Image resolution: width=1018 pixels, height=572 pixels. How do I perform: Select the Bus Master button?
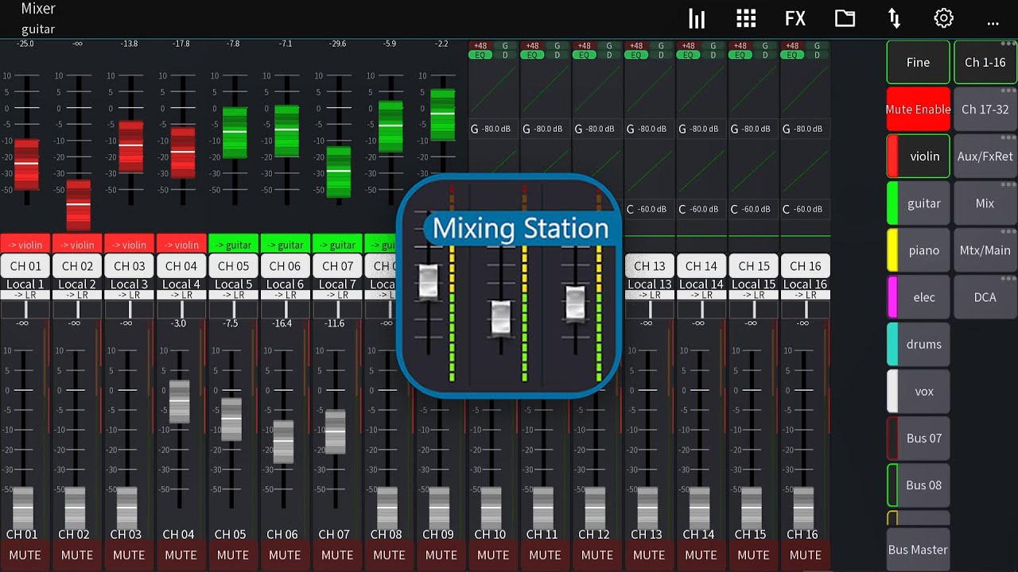click(918, 549)
